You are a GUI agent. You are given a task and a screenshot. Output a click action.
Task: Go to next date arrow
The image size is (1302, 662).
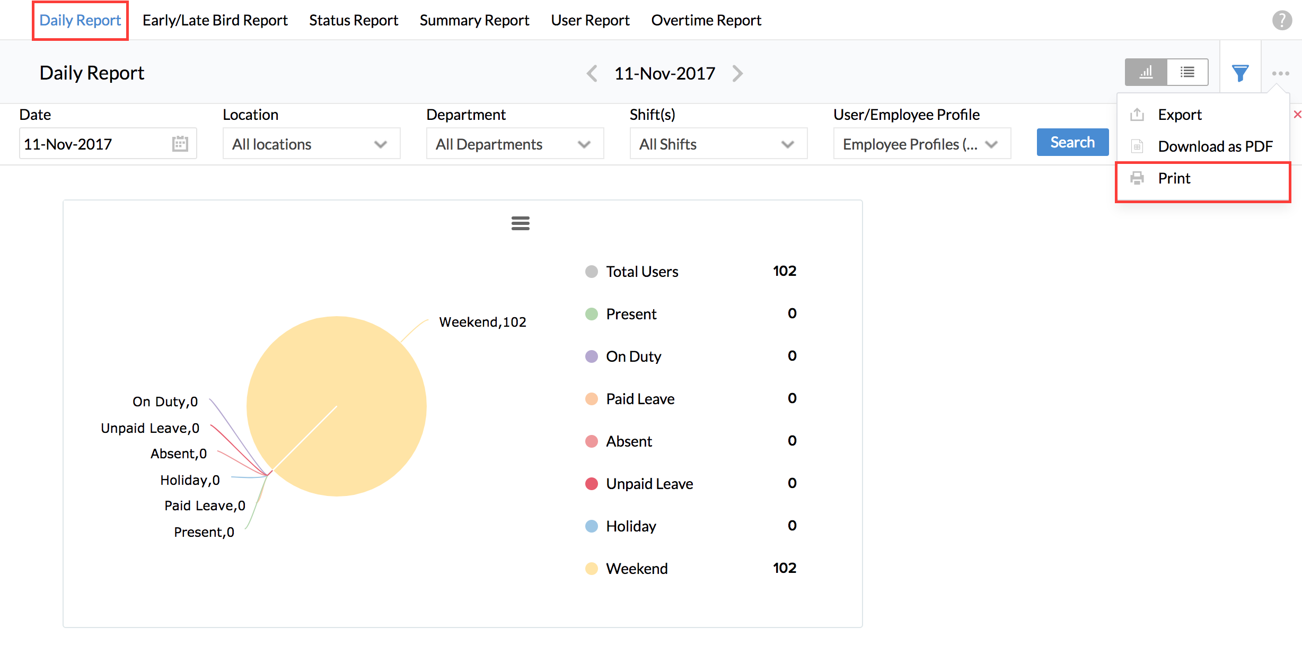coord(737,73)
